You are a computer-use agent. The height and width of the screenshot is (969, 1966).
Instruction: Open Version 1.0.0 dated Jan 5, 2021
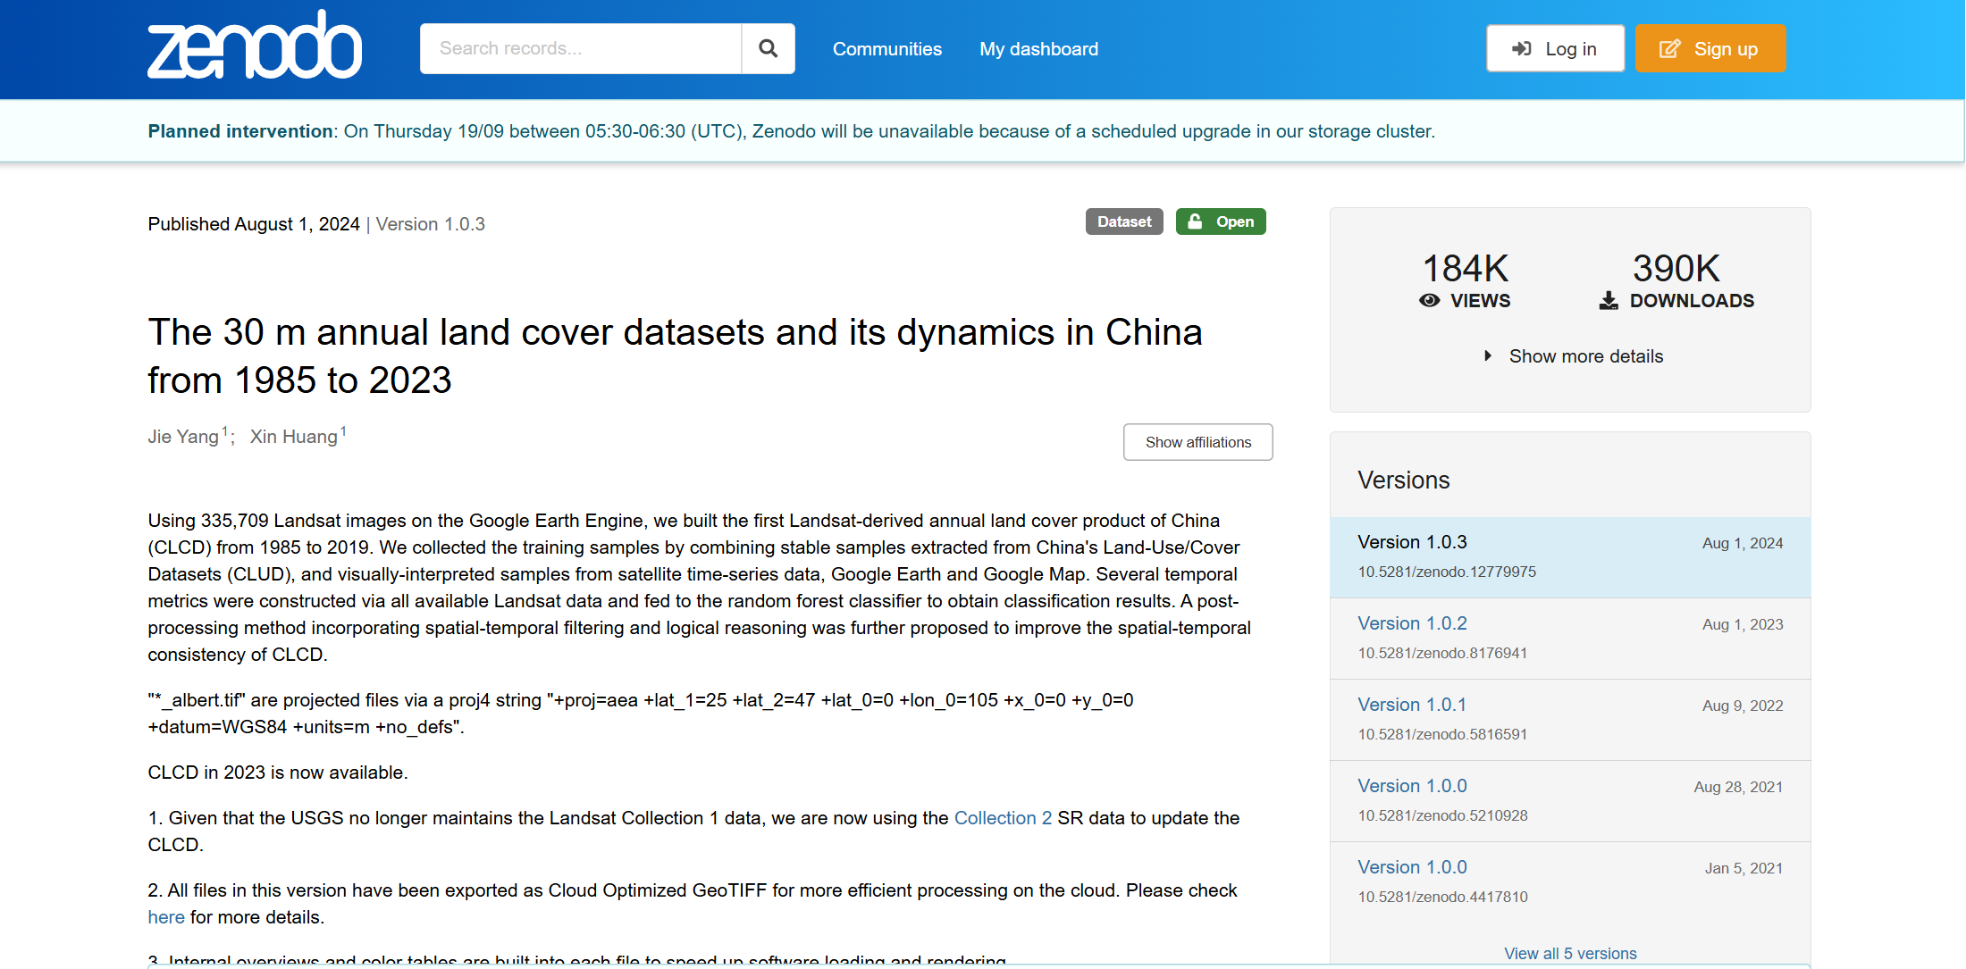click(x=1412, y=867)
